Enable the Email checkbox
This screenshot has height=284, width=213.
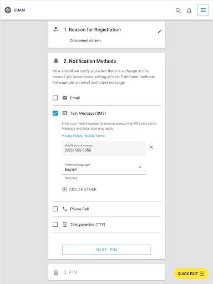55,98
